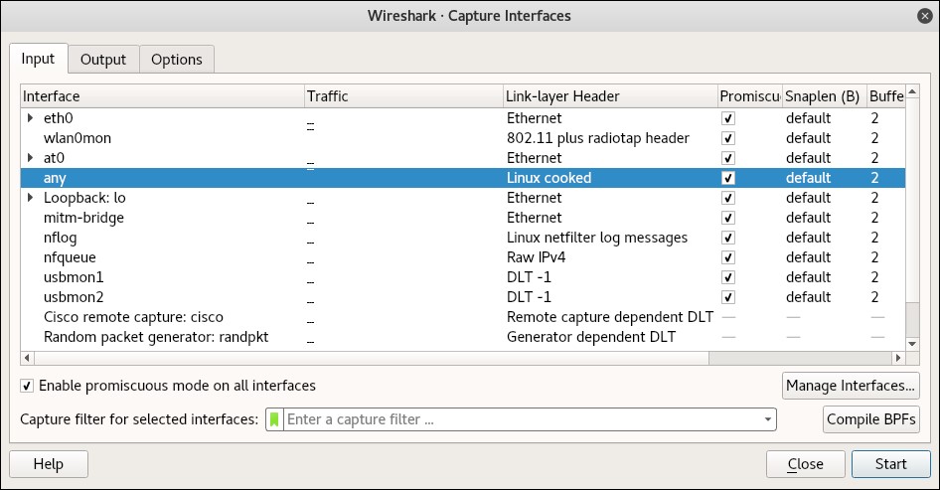The height and width of the screenshot is (490, 940).
Task: Uncheck Enable promiscuous mode on all interfaces
Action: coord(27,386)
